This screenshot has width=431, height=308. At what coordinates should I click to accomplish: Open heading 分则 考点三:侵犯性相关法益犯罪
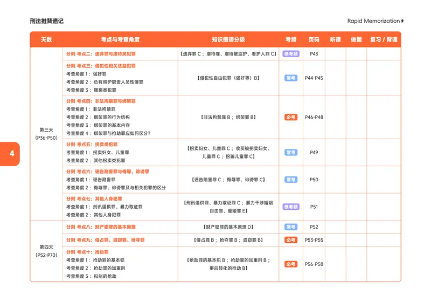[x=101, y=66]
